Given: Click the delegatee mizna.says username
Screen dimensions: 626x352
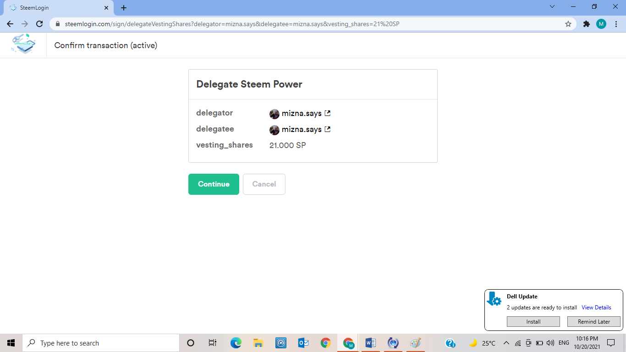Looking at the screenshot, I should 302,130.
